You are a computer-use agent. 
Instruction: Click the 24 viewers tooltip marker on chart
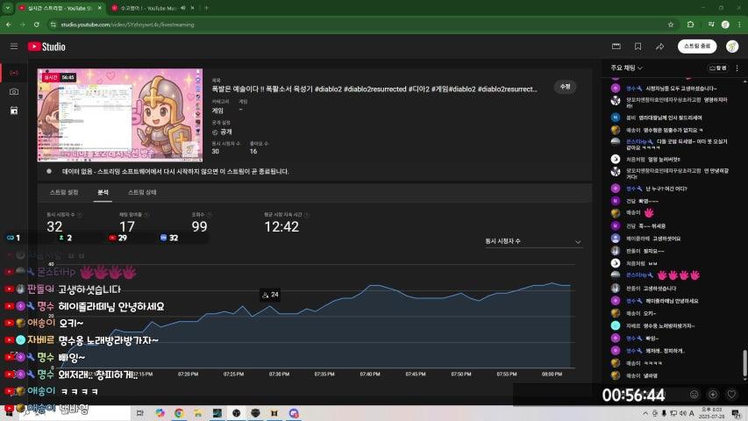coord(270,295)
